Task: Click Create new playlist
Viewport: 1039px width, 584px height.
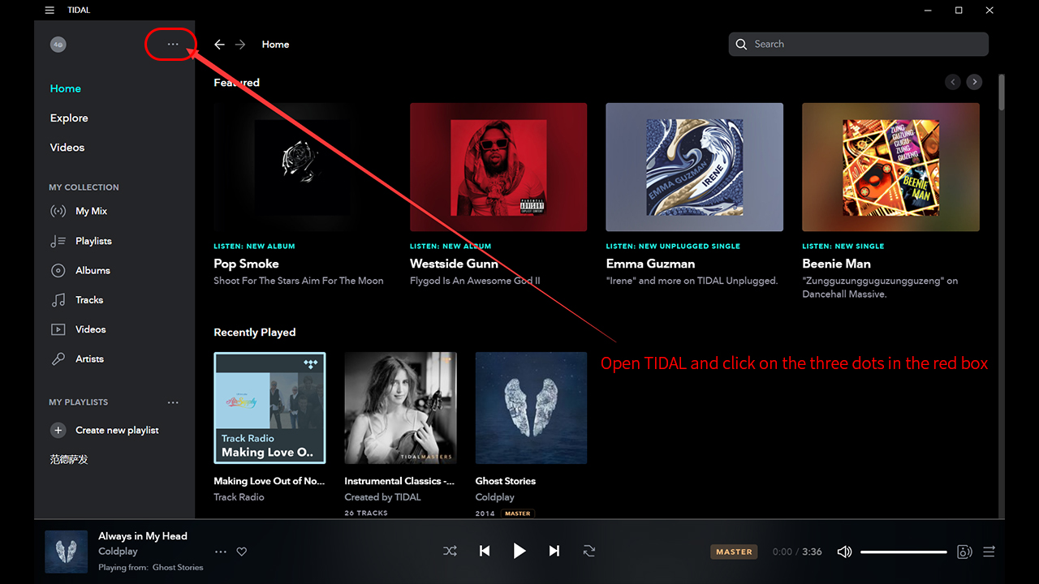Action: point(105,430)
